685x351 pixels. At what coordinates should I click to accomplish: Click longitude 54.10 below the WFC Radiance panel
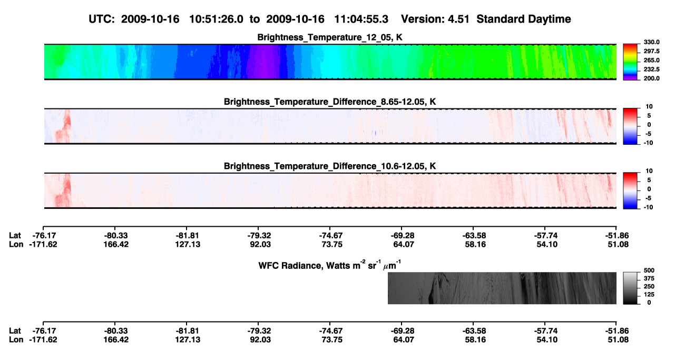click(x=547, y=340)
